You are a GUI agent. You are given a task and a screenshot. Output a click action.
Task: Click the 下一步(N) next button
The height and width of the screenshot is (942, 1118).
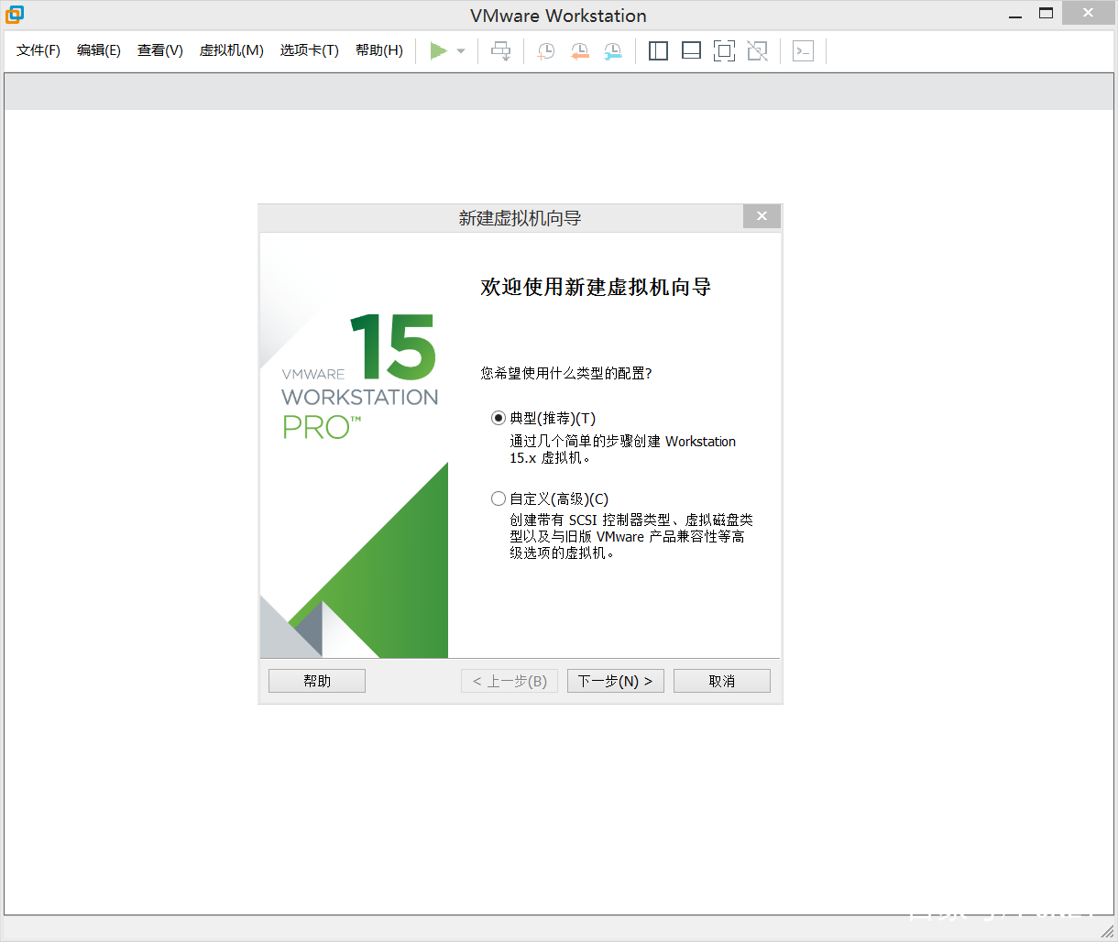point(616,681)
